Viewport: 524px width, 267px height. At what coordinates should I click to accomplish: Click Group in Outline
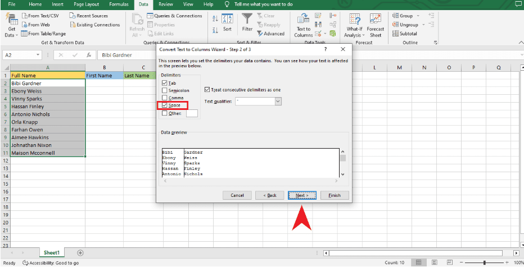tap(403, 16)
